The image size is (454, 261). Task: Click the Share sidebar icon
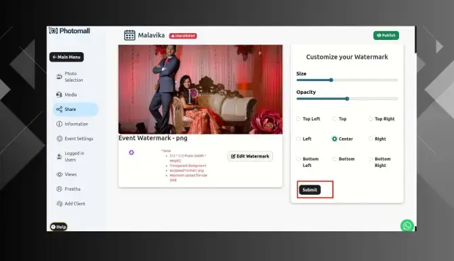pos(59,110)
